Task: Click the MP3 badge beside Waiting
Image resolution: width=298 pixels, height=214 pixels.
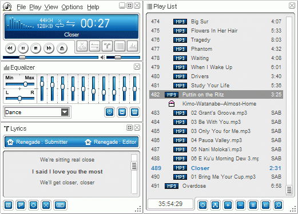Action: (x=180, y=58)
